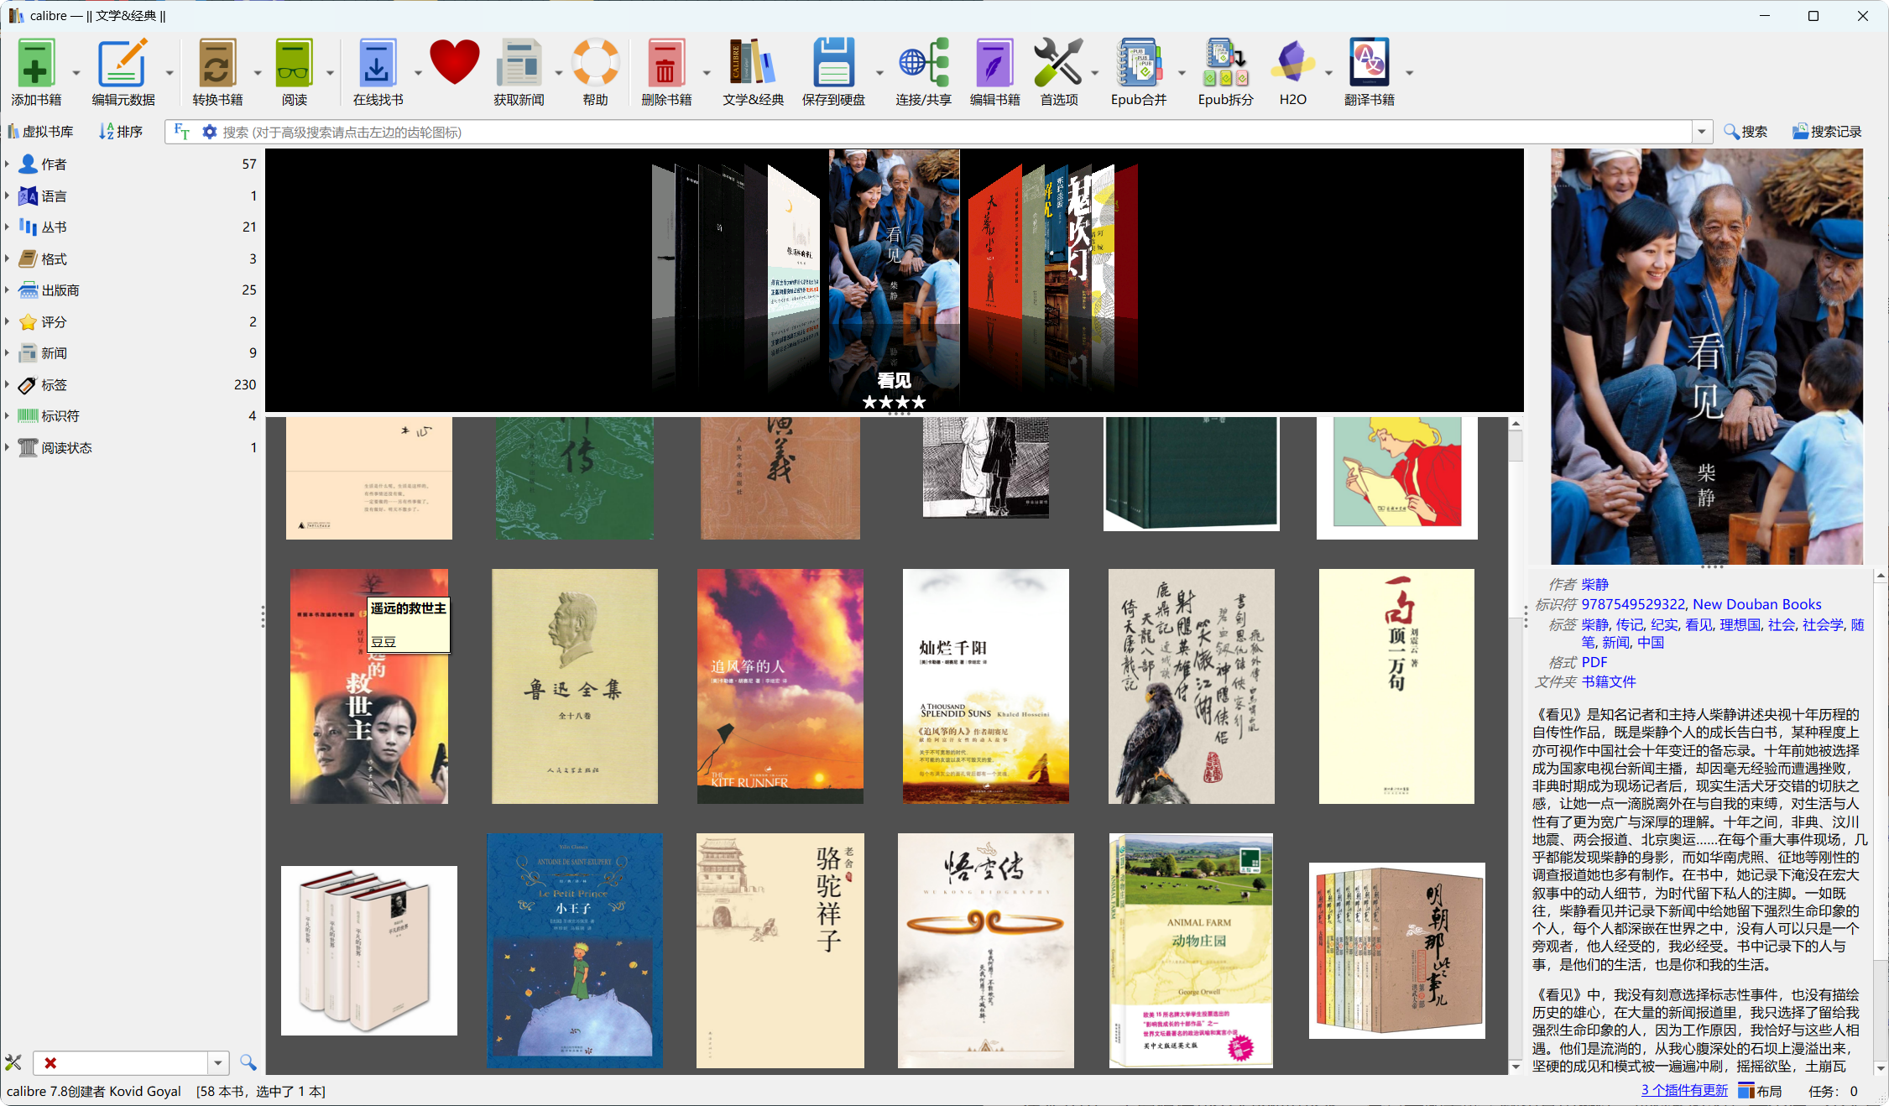Click the 删除书籍 trash icon

click(x=665, y=63)
